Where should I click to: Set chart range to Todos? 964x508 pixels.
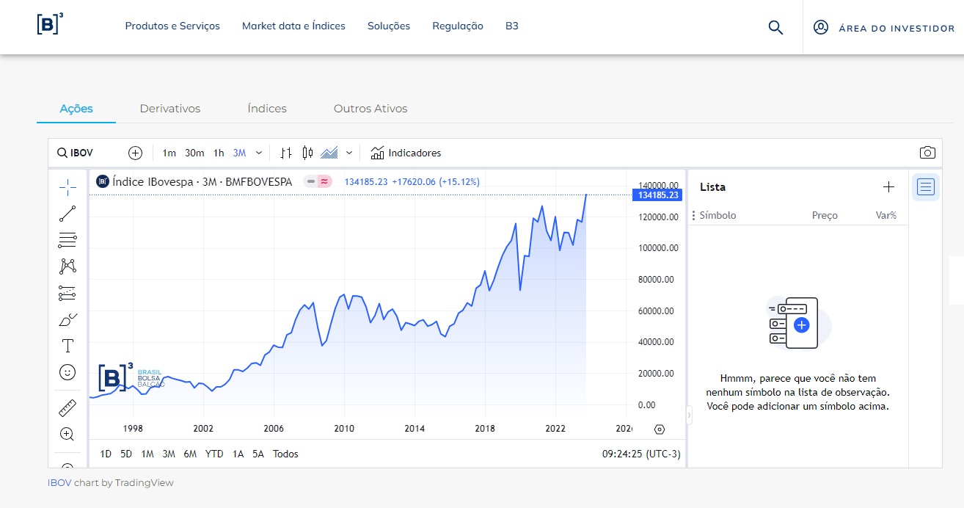click(x=285, y=454)
